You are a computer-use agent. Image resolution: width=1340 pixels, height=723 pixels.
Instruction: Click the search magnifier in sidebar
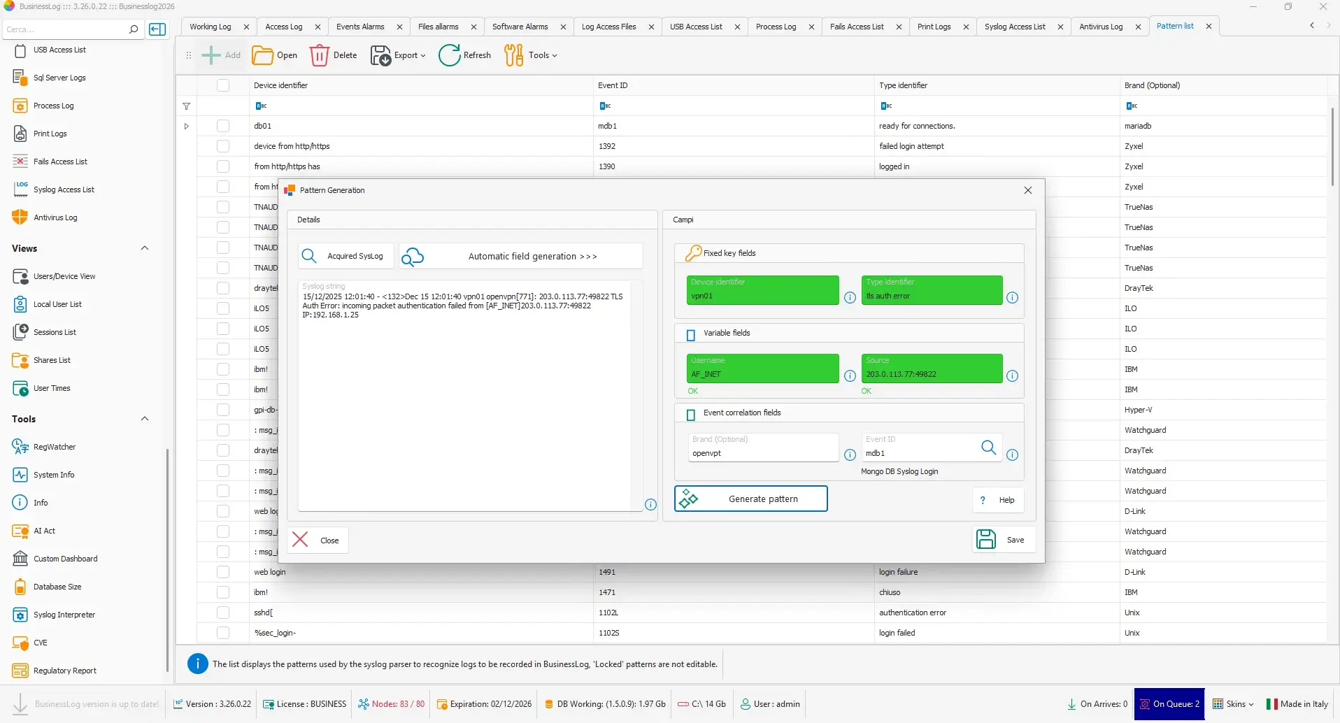(134, 29)
